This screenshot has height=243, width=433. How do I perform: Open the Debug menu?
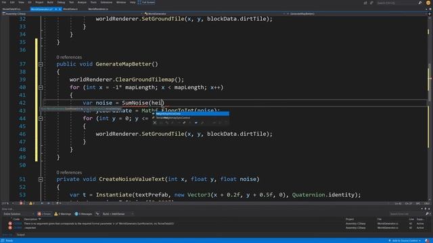61,2
